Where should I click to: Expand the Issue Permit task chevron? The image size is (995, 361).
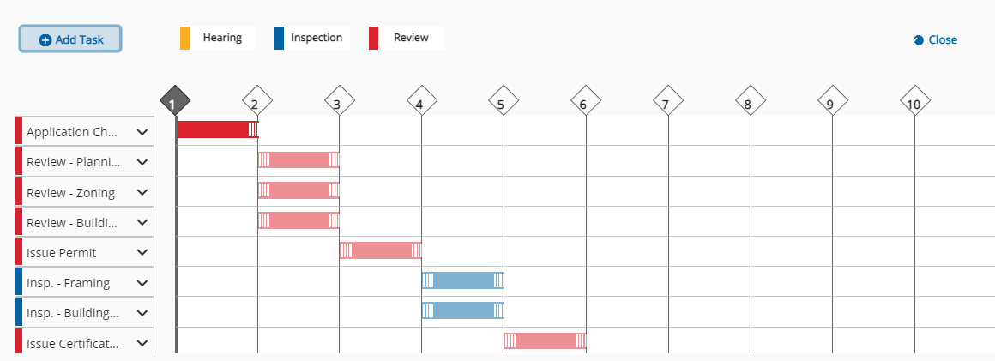[x=142, y=253]
